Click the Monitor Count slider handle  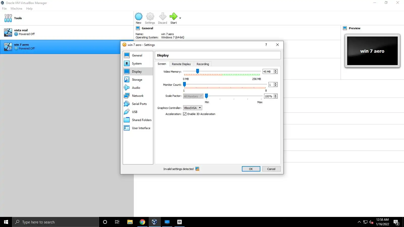pyautogui.click(x=184, y=84)
